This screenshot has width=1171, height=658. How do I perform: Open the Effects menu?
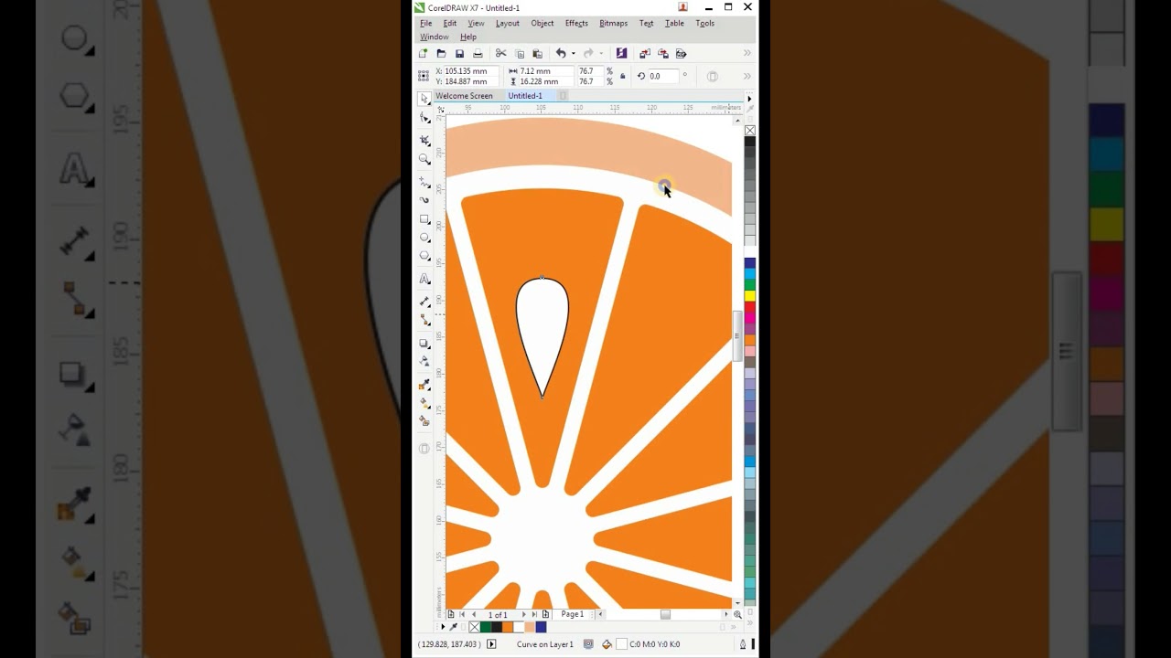(x=576, y=24)
